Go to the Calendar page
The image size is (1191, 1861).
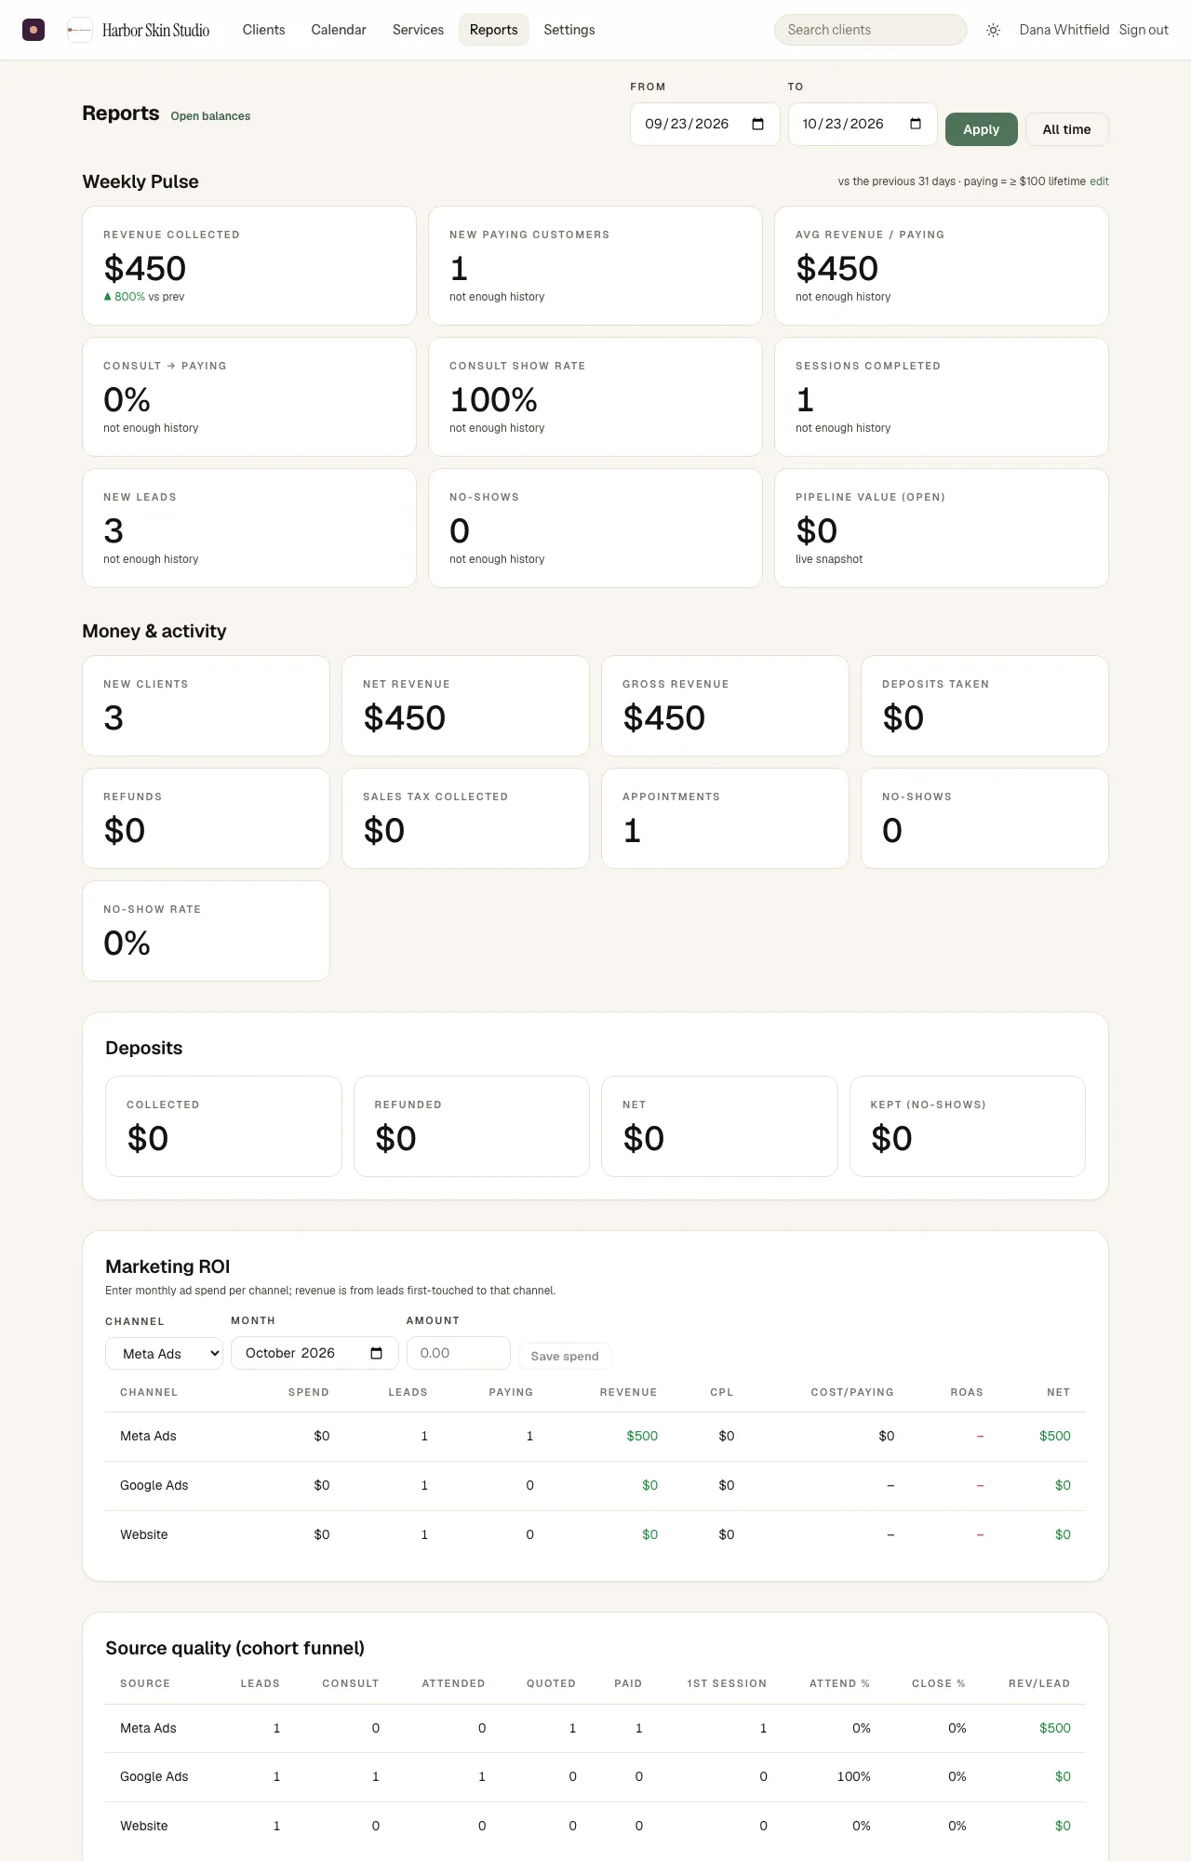coord(339,30)
